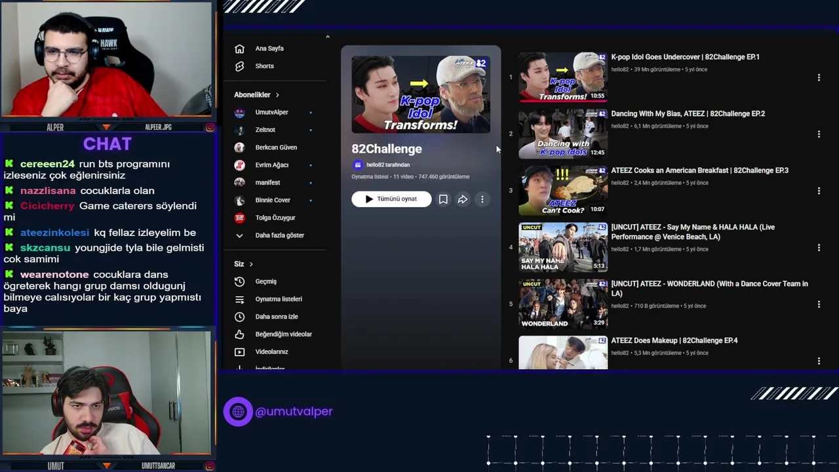Open ATEEZ WONDERLAND dance cover title
This screenshot has height=472, width=839.
coord(709,288)
